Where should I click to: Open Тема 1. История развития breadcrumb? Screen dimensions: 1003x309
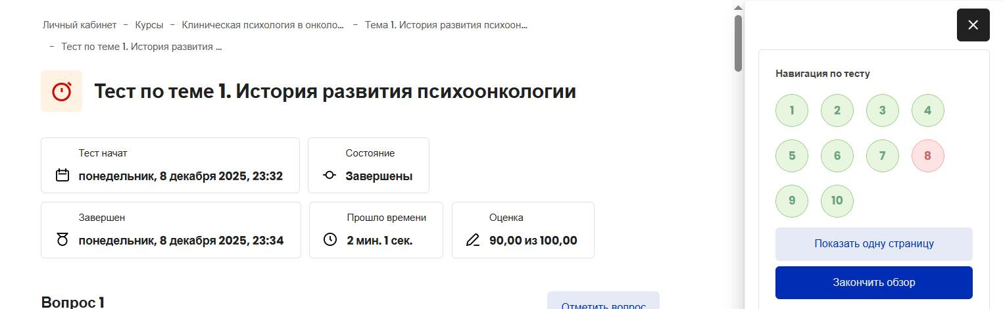tap(446, 25)
